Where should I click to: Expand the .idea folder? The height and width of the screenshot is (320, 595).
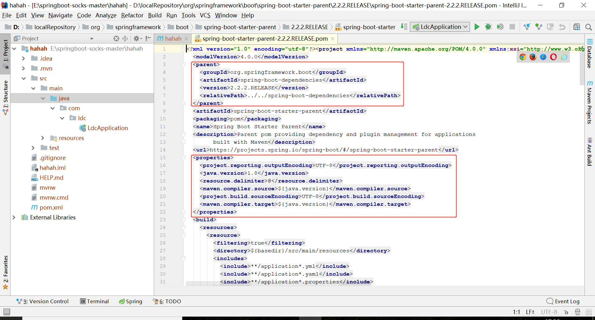coord(24,59)
